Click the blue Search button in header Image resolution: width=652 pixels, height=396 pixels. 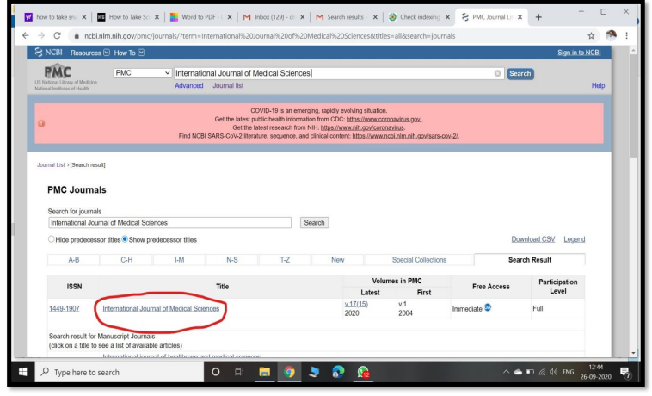[520, 73]
